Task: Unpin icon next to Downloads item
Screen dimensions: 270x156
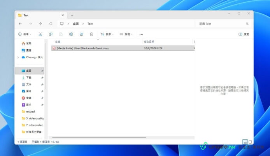Action: pyautogui.click(x=42, y=78)
